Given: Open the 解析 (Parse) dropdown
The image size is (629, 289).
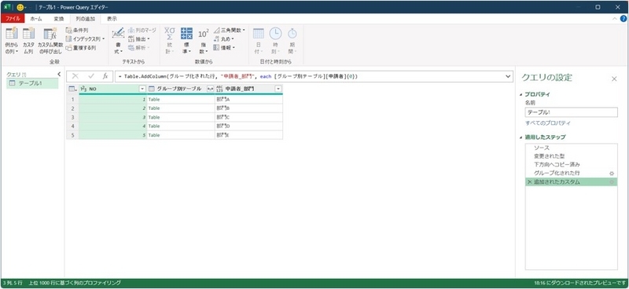Looking at the screenshot, I should [139, 48].
